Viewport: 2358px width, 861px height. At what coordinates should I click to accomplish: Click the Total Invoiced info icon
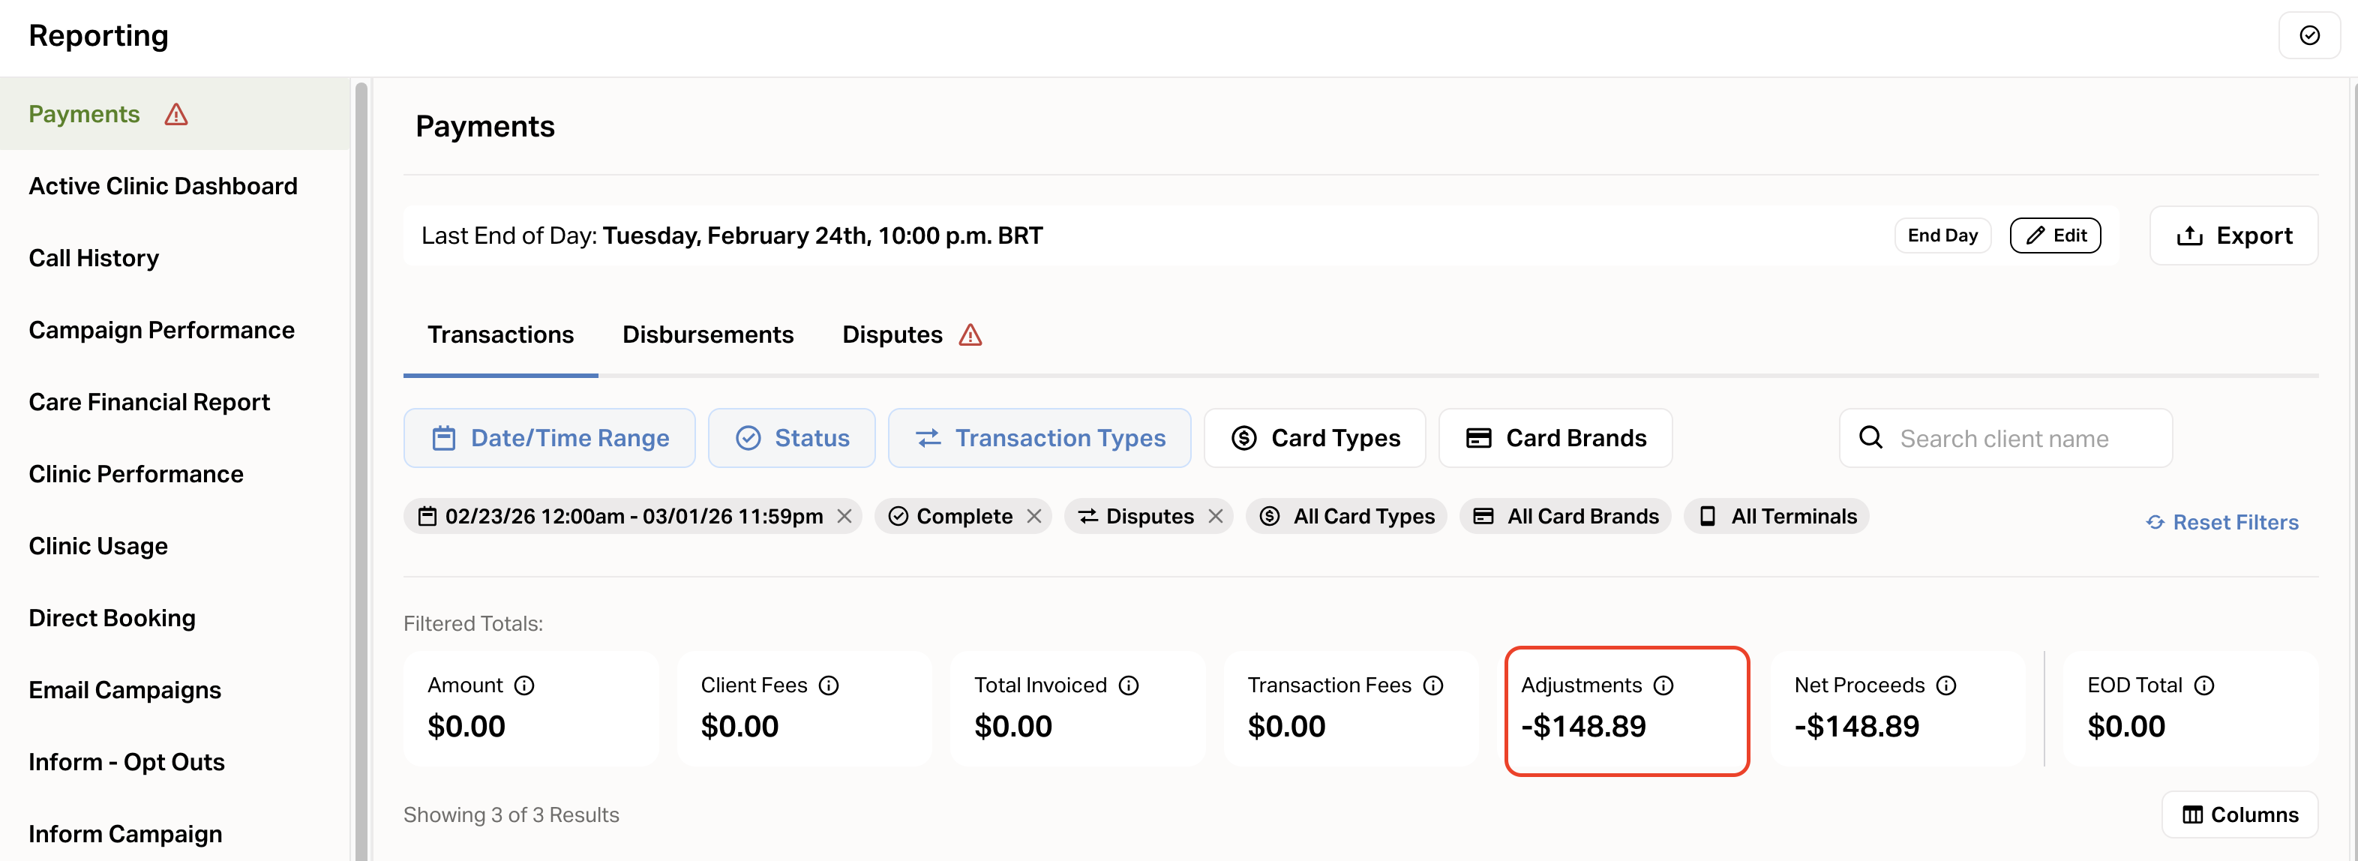[x=1129, y=685]
